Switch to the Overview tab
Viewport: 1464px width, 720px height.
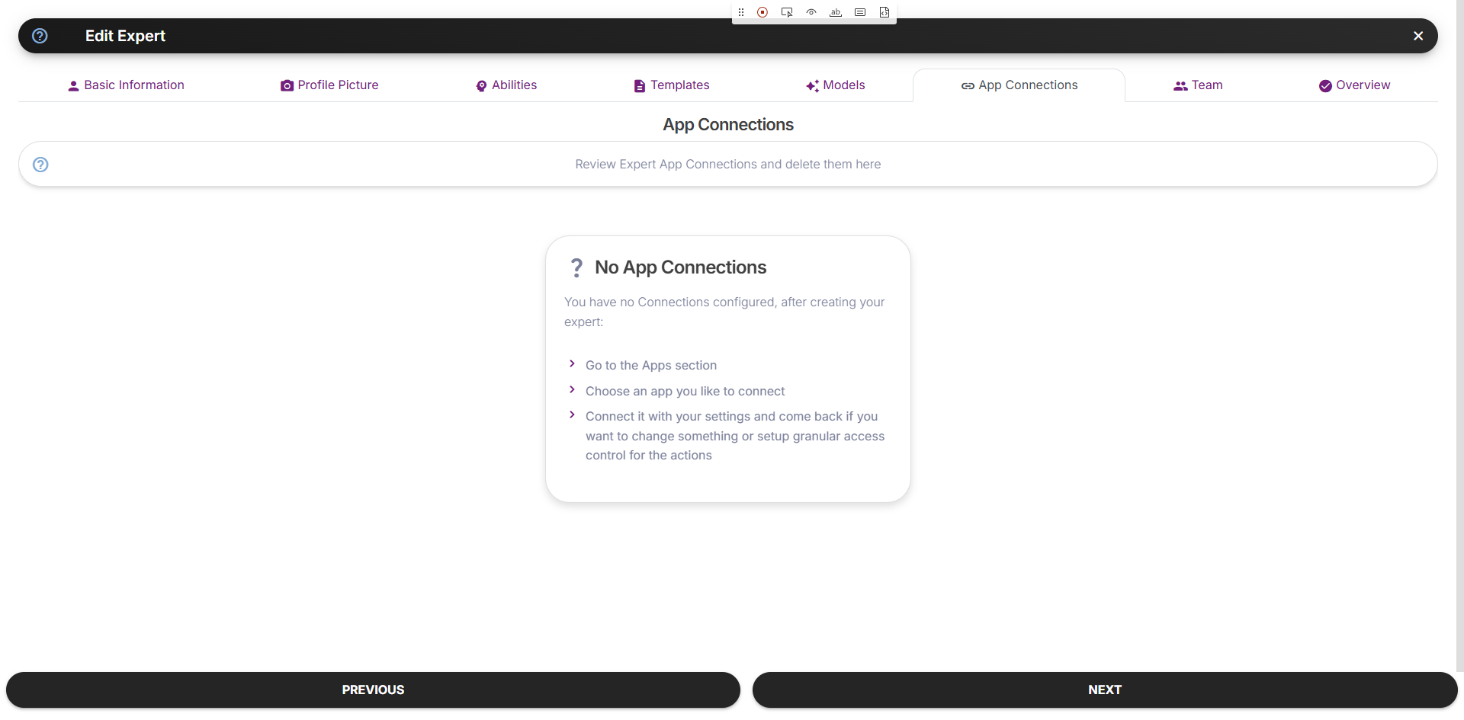(1354, 85)
